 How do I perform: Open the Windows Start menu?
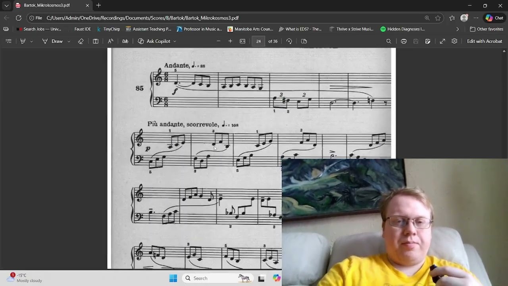(173, 278)
